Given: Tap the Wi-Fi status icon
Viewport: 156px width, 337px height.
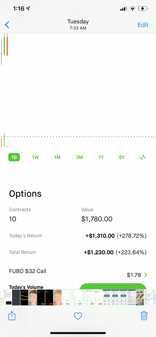Looking at the screenshot, I should [133, 9].
